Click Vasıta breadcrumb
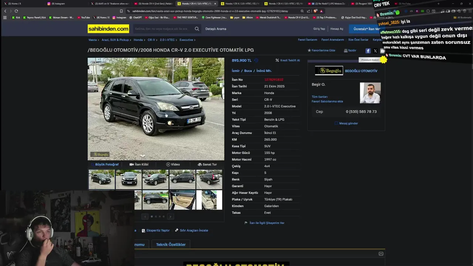Screen dimensions: 473x266 [x=92, y=40]
